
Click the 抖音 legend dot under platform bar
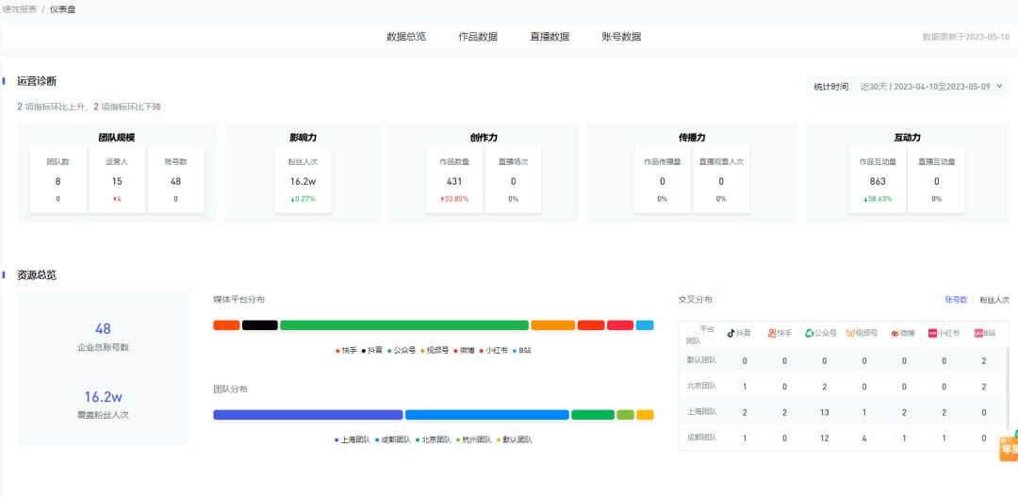[x=364, y=350]
